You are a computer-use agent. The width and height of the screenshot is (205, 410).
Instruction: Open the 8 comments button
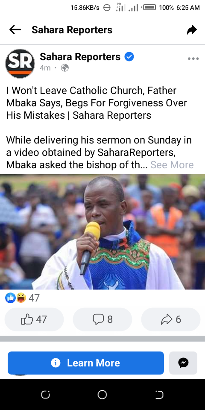[x=102, y=319]
